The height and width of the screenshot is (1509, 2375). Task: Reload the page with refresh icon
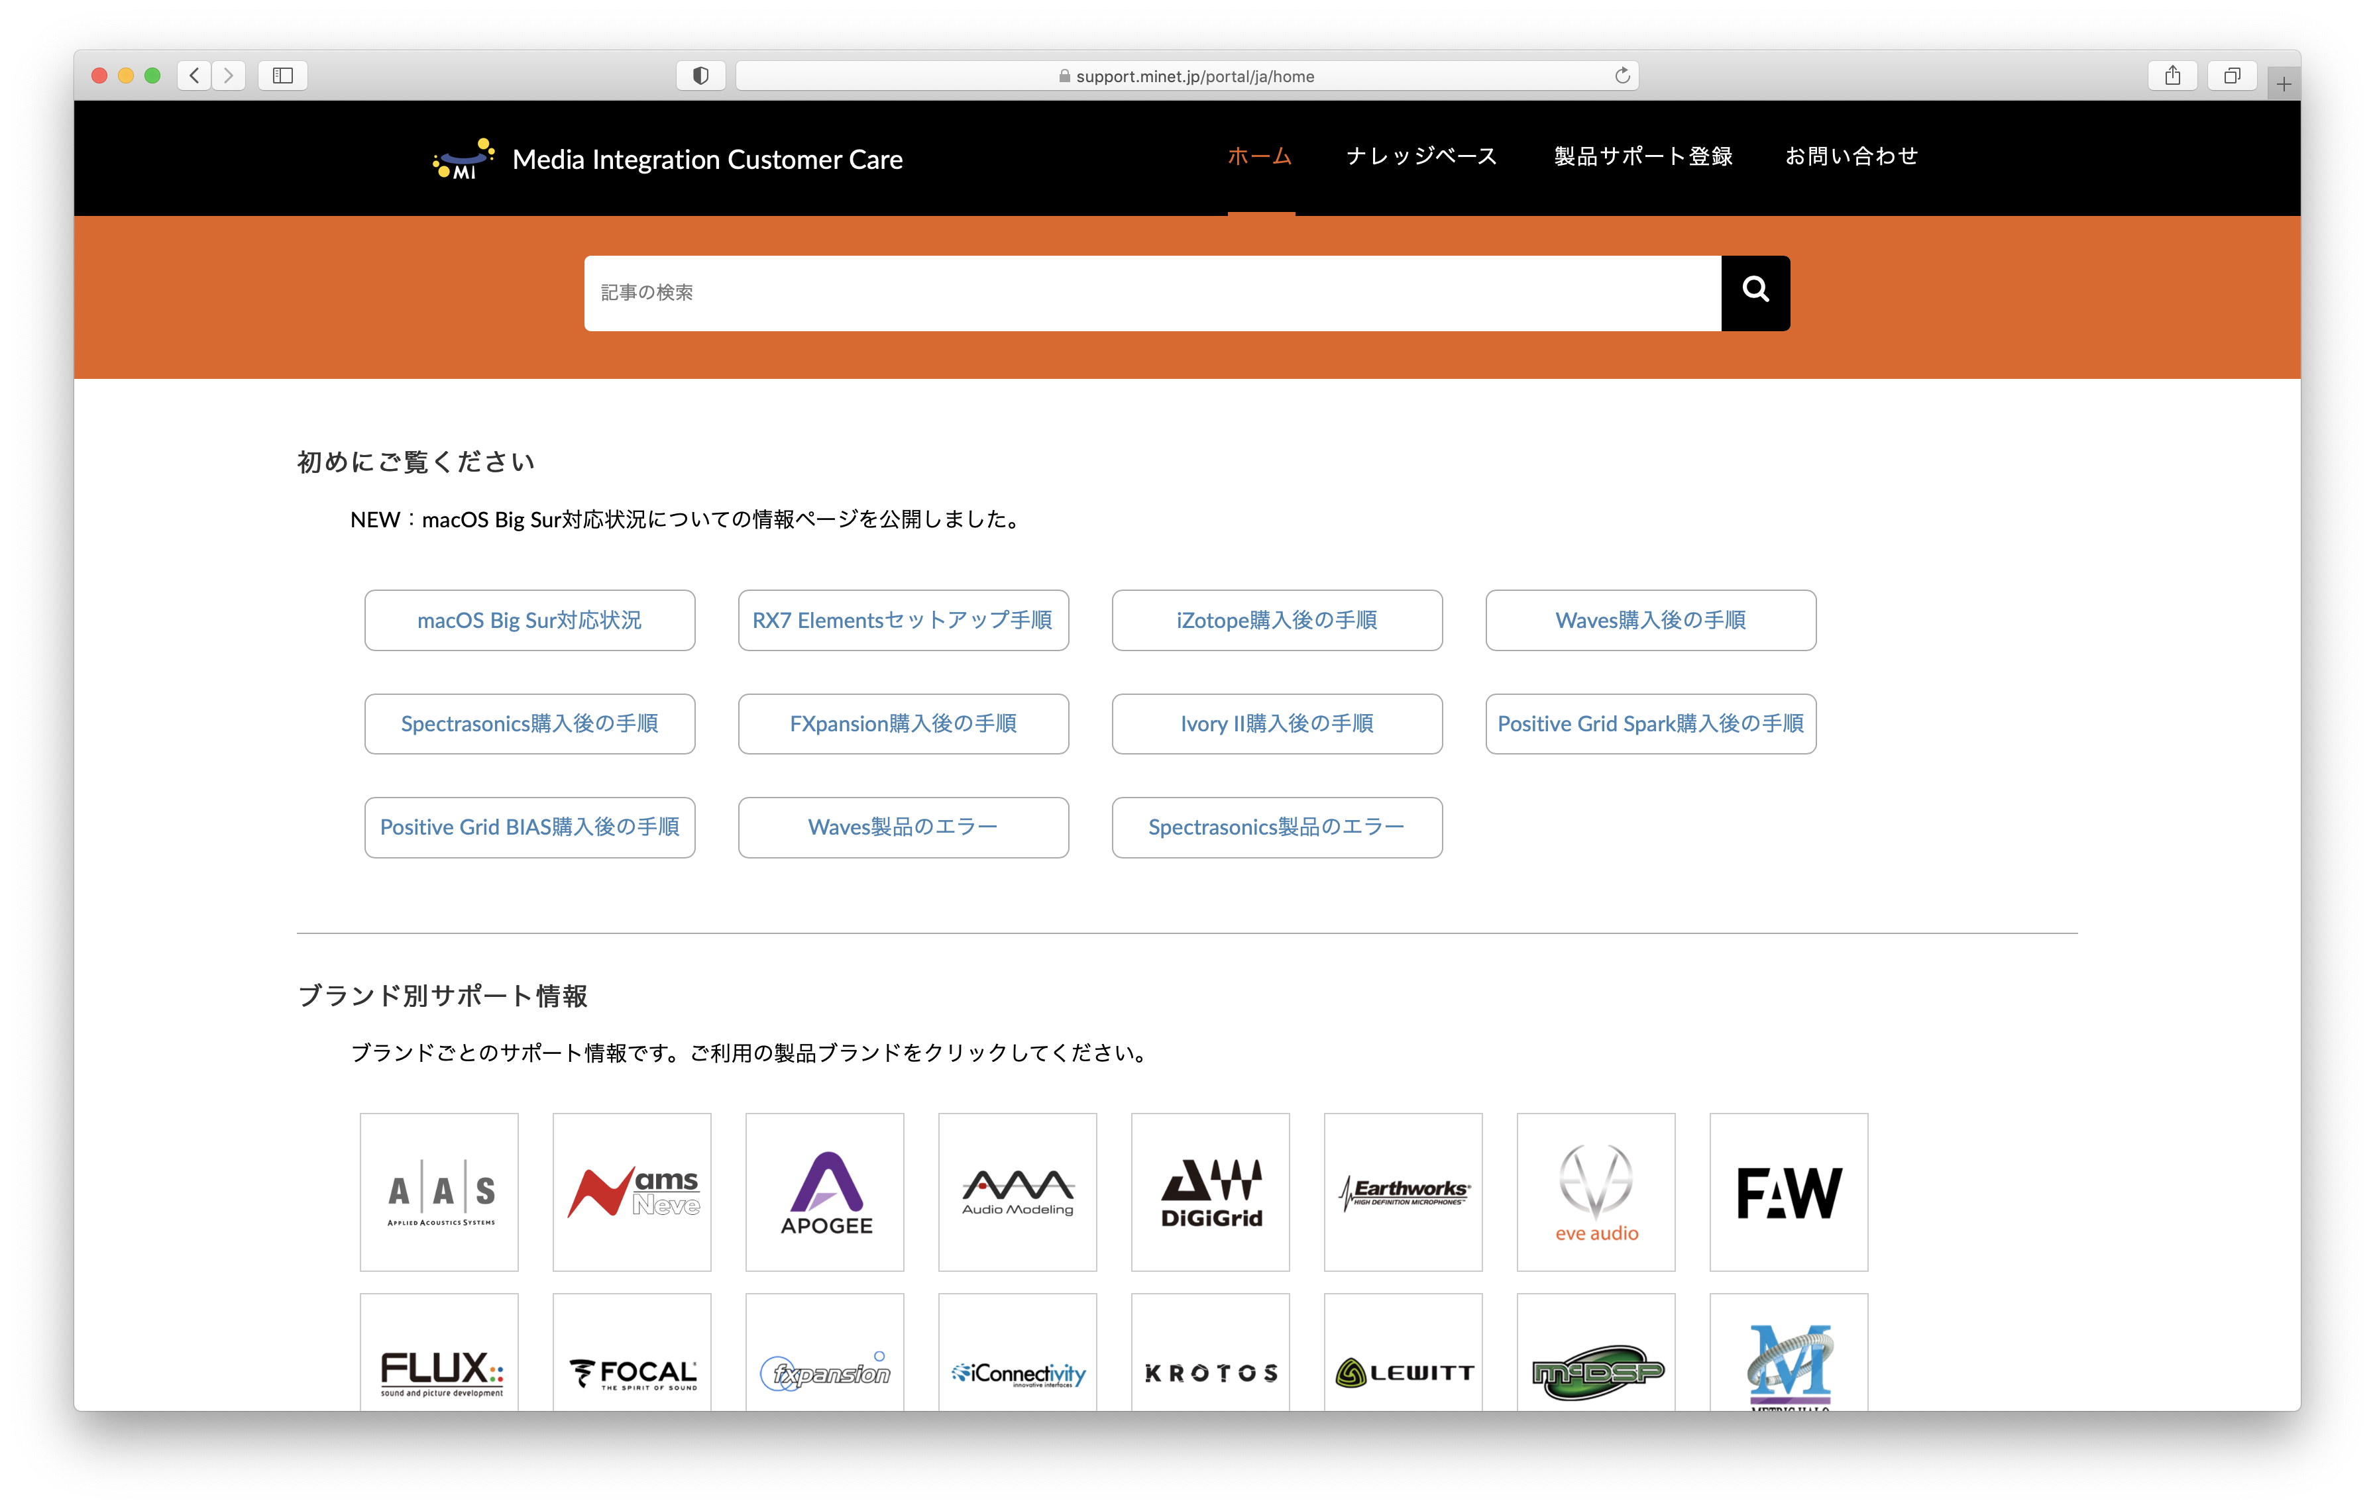pyautogui.click(x=1622, y=76)
